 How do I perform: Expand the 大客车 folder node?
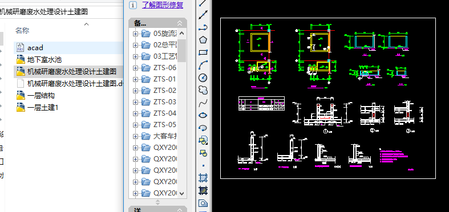135,136
